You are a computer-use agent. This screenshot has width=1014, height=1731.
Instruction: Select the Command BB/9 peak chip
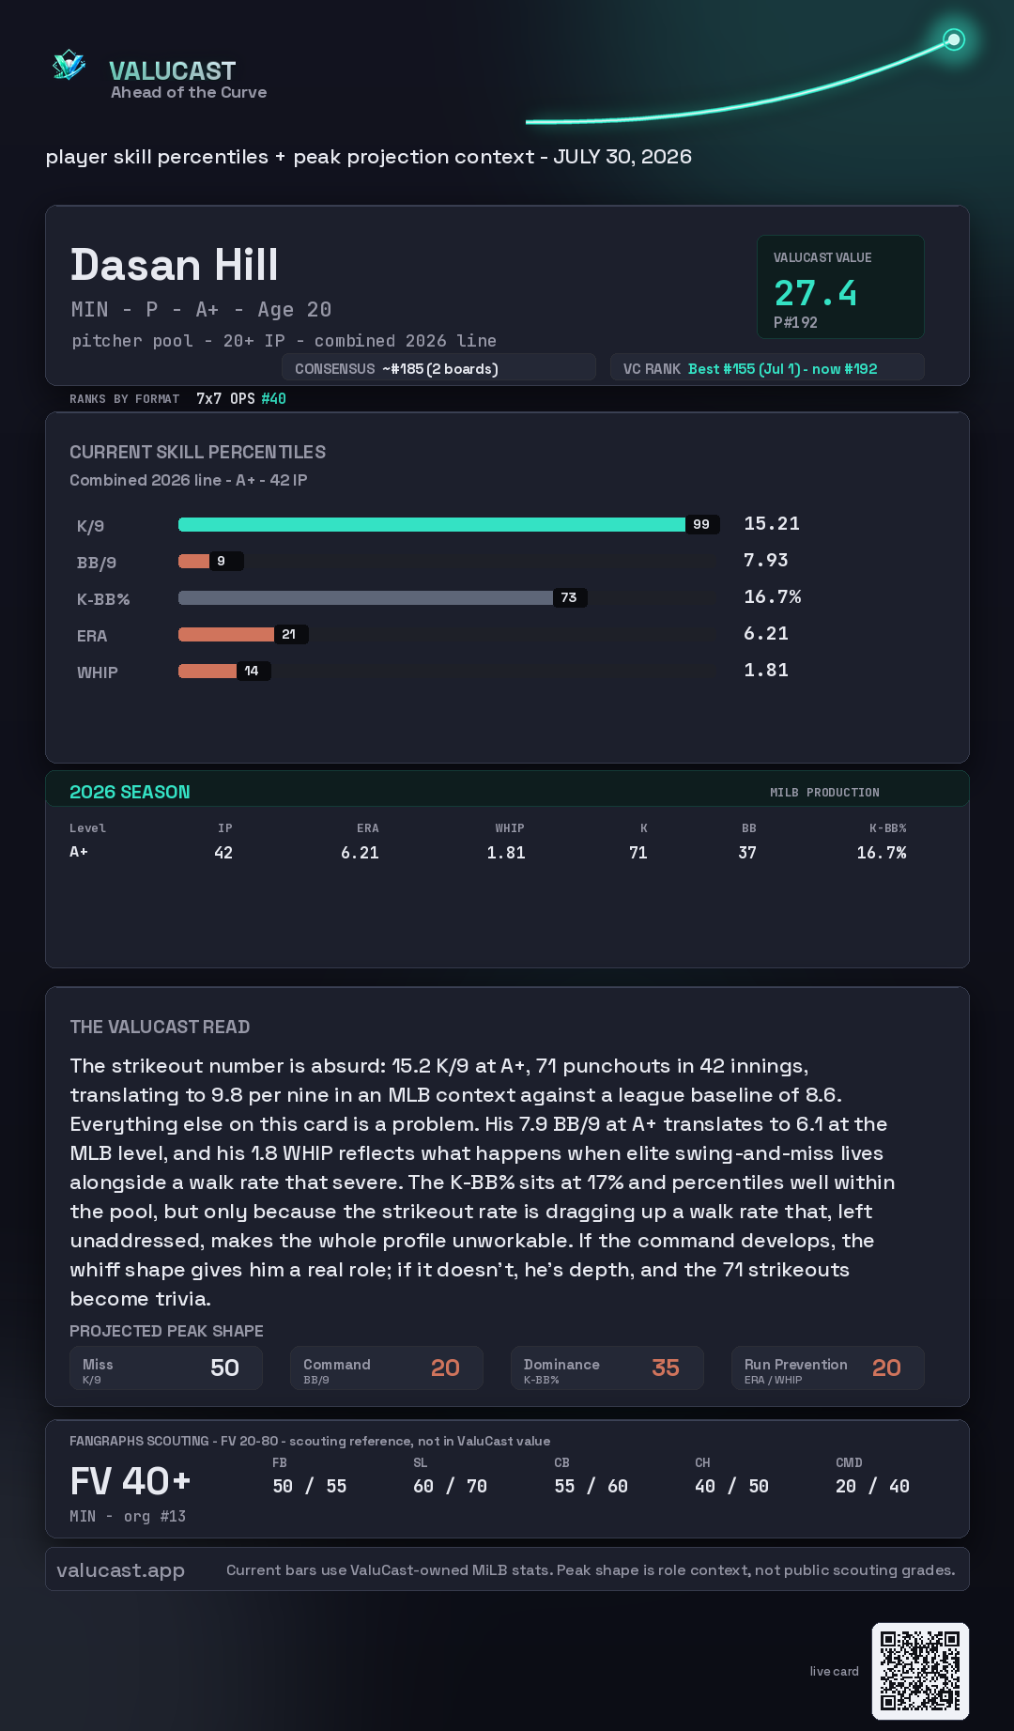[387, 1368]
